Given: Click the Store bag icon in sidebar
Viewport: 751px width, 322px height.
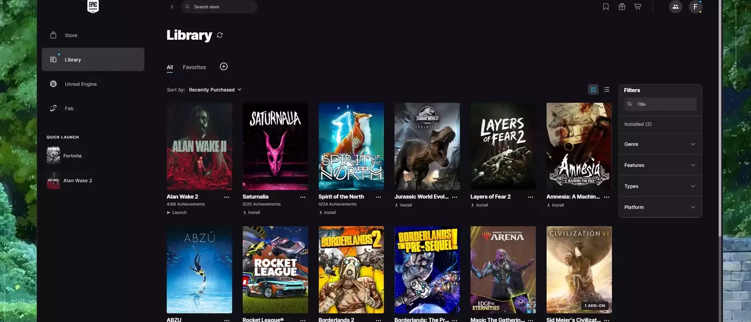Looking at the screenshot, I should click(x=53, y=35).
